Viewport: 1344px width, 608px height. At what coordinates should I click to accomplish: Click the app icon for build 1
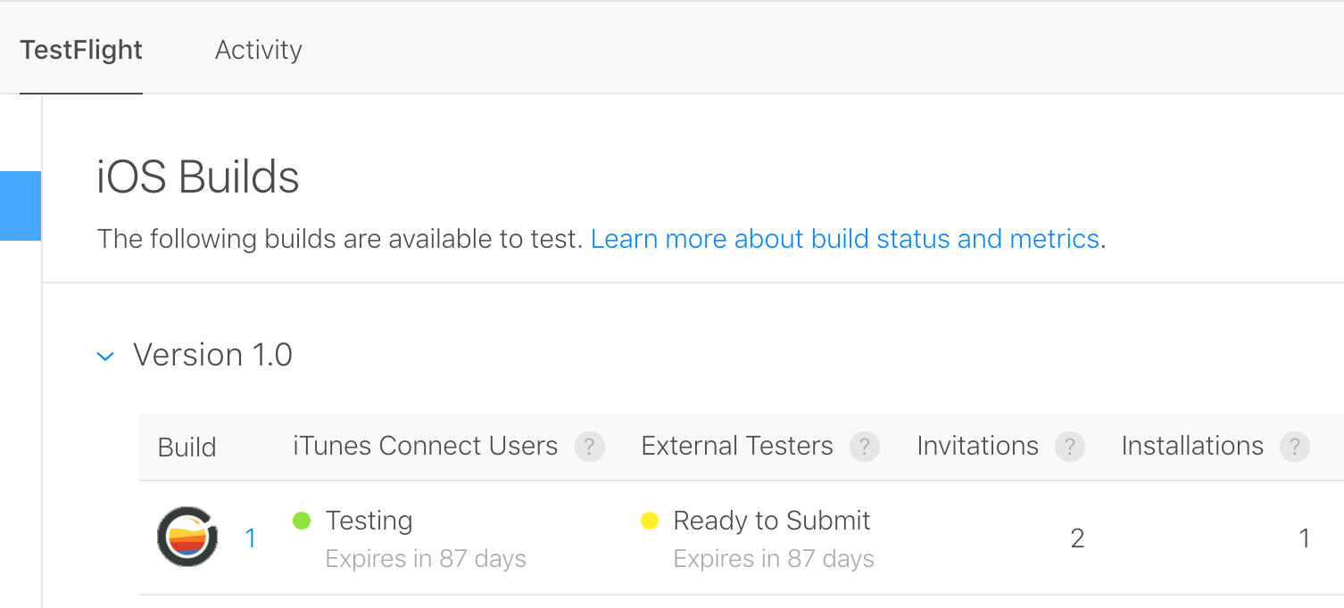[x=187, y=537]
